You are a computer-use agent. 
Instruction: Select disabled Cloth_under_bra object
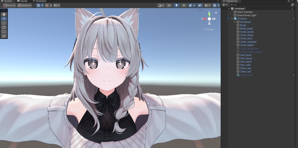coord(249,49)
